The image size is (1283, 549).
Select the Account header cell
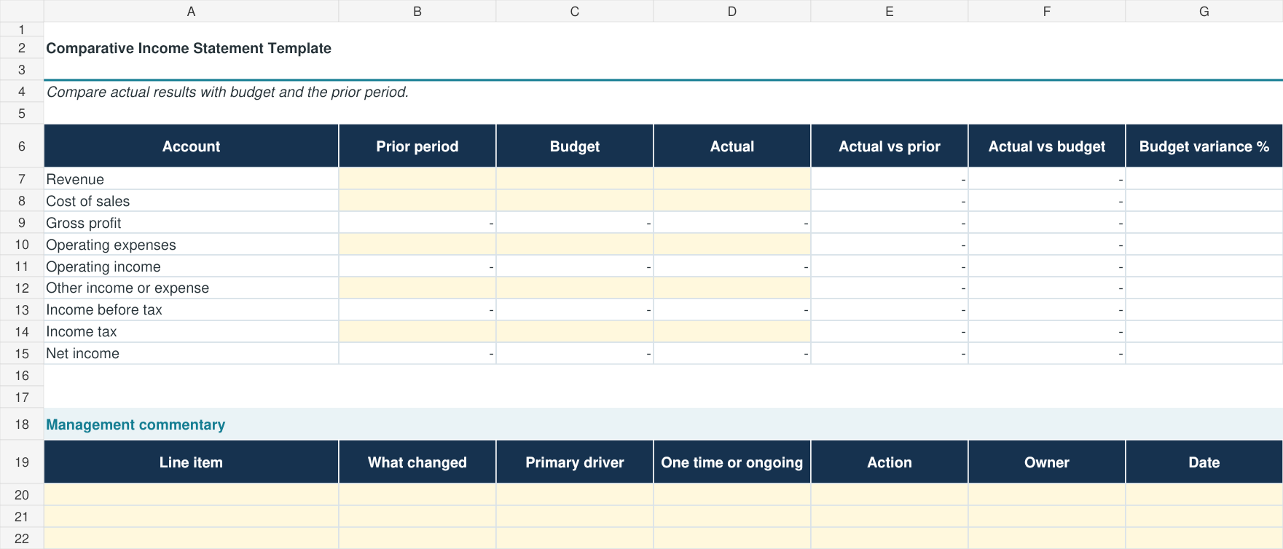click(191, 146)
